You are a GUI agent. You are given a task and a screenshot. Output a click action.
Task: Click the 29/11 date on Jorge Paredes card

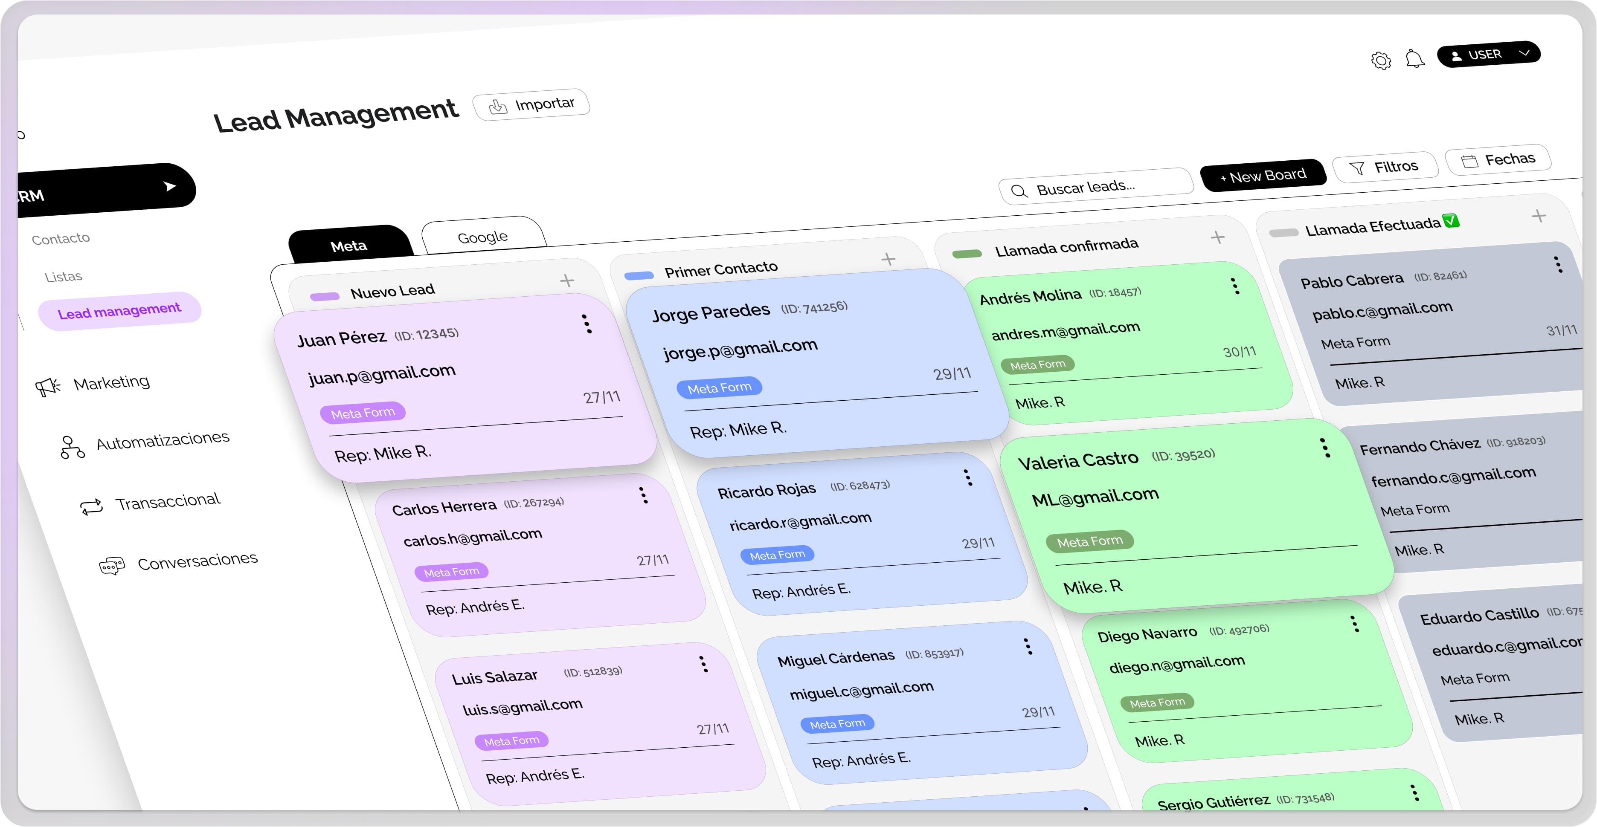click(952, 373)
